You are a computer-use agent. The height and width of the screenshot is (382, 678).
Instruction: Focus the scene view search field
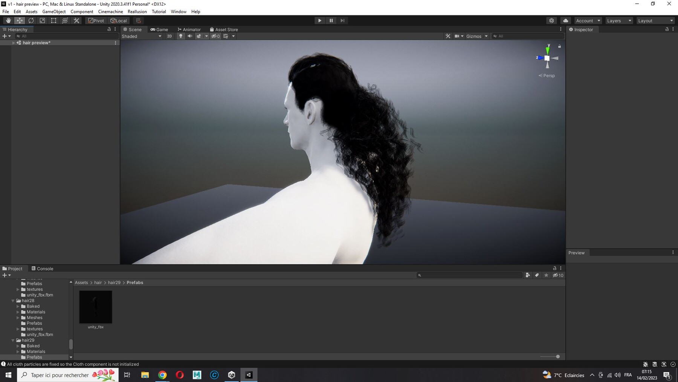[528, 36]
